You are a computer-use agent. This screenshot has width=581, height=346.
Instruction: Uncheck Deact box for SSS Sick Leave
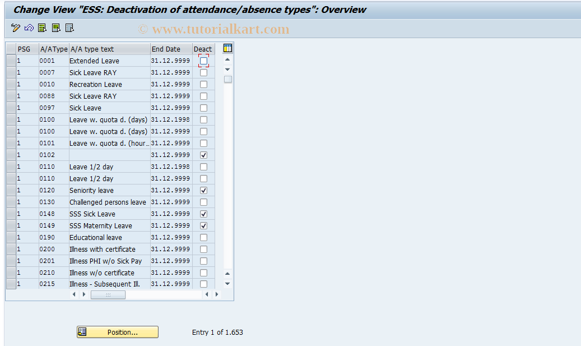click(x=203, y=214)
